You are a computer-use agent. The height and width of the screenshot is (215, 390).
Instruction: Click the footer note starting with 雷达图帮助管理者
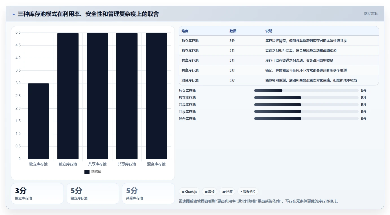point(259,201)
